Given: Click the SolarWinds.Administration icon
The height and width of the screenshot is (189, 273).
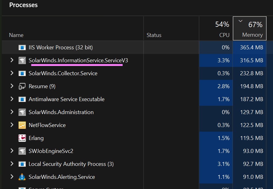Looking at the screenshot, I should [22, 112].
